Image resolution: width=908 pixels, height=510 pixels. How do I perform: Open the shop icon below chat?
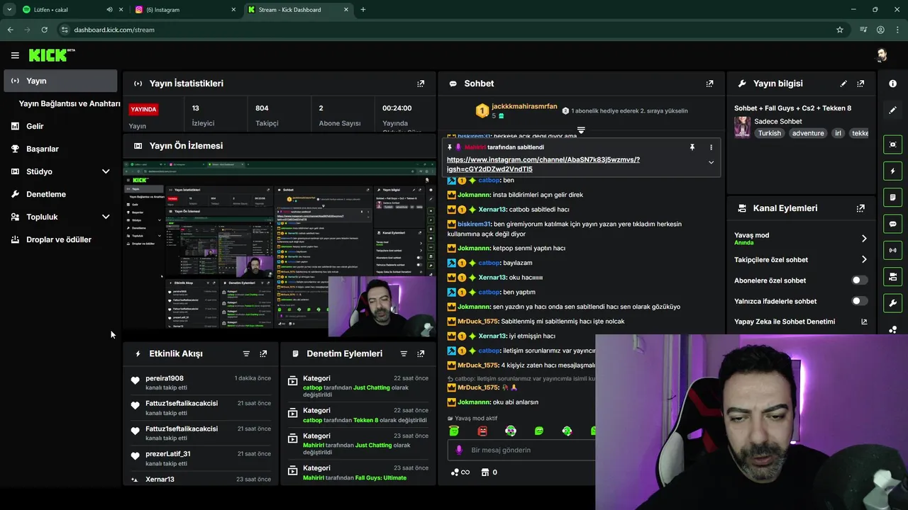485,472
